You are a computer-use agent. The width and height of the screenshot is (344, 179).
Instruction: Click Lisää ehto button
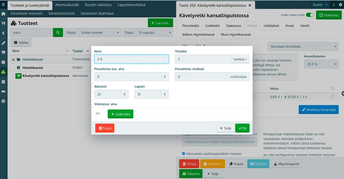[120, 114]
